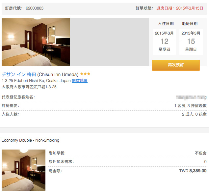Image resolution: width=209 pixels, height=194 pixels.
Task: Click the gray map placeholder area
Action: pyautogui.click(x=109, y=42)
